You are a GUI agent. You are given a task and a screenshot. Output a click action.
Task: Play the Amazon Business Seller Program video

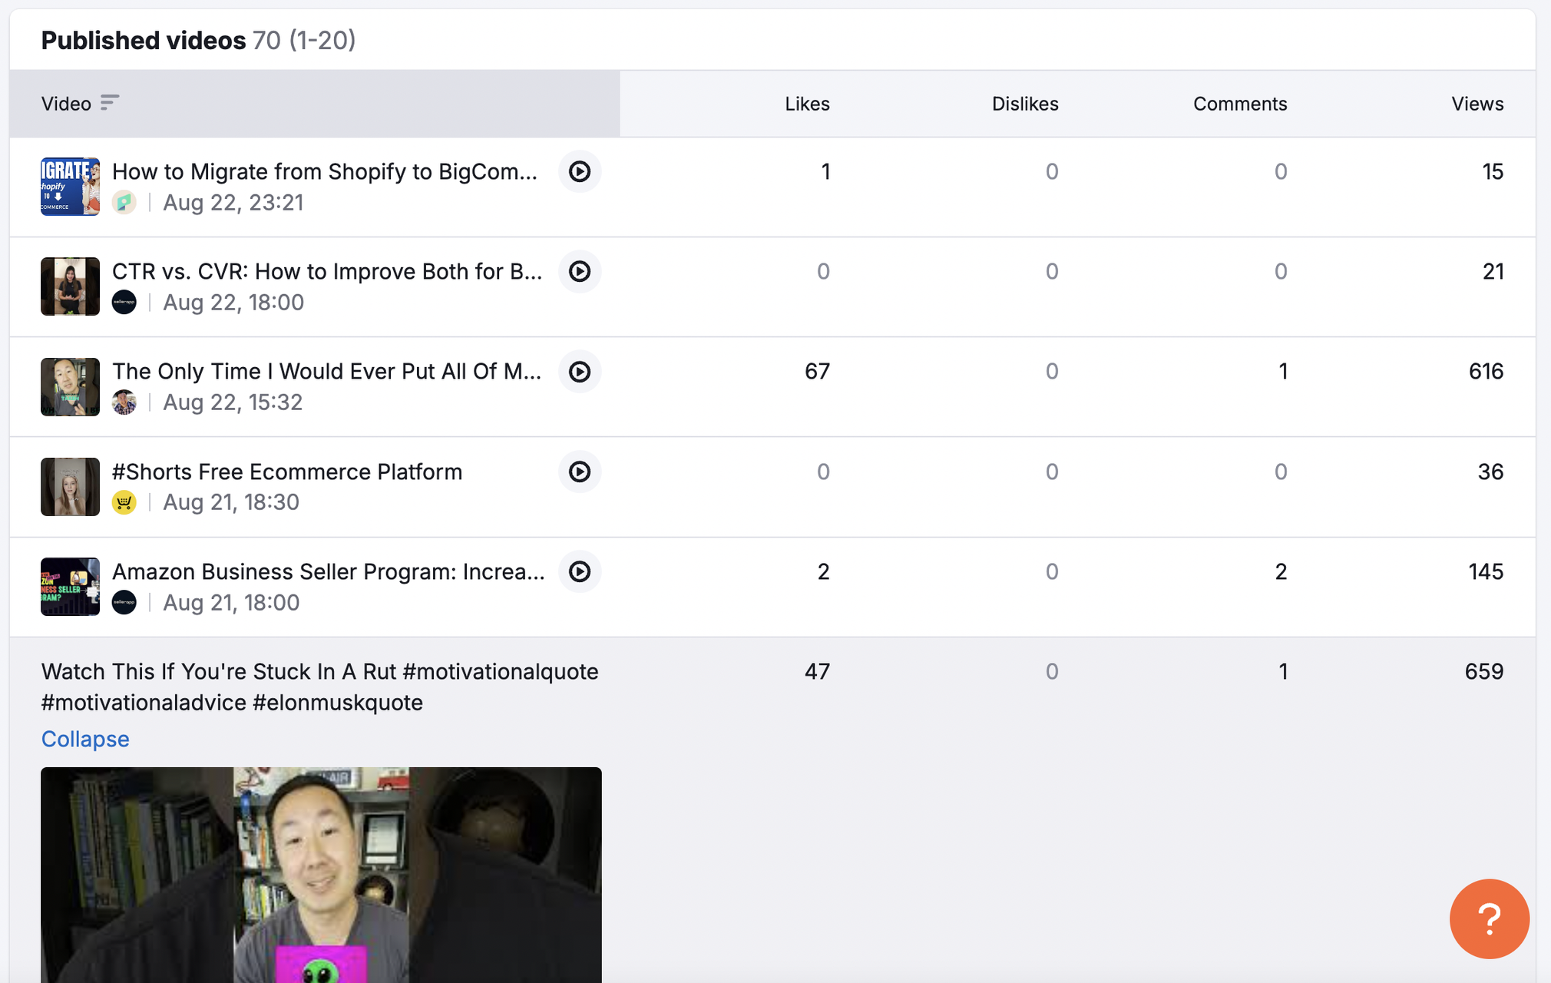(579, 571)
